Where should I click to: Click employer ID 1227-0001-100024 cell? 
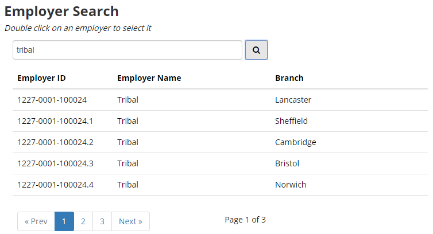click(52, 100)
